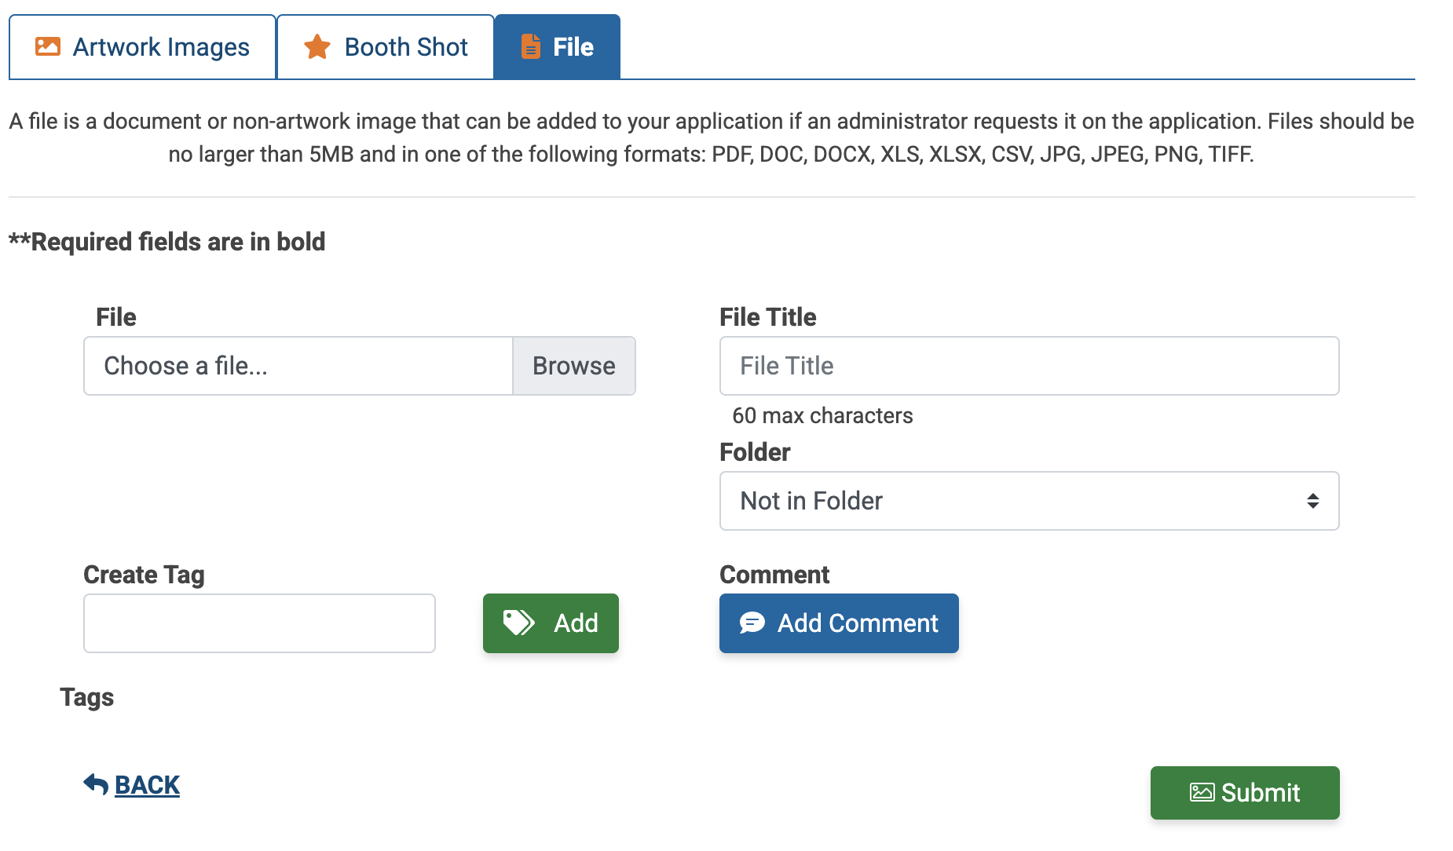Click the Choose a file field
The image size is (1453, 851).
coord(298,366)
